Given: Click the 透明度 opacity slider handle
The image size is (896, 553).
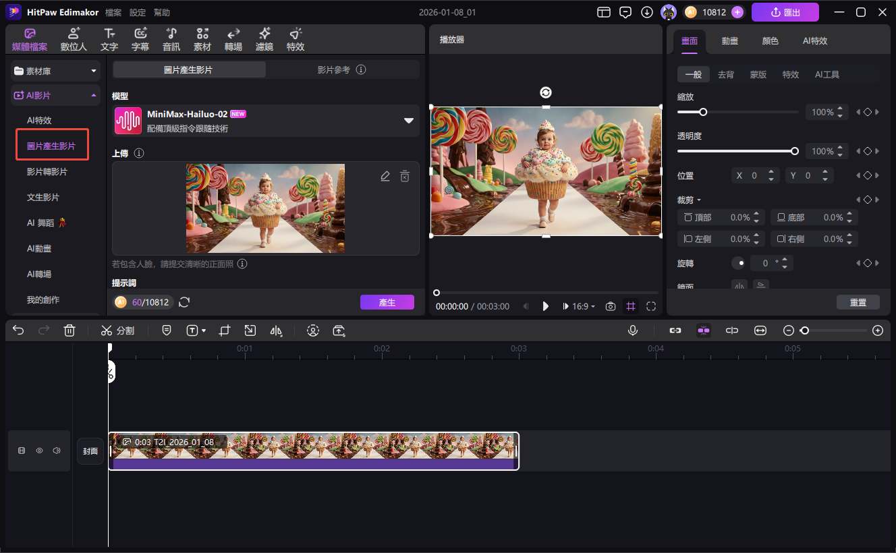Looking at the screenshot, I should (x=795, y=151).
